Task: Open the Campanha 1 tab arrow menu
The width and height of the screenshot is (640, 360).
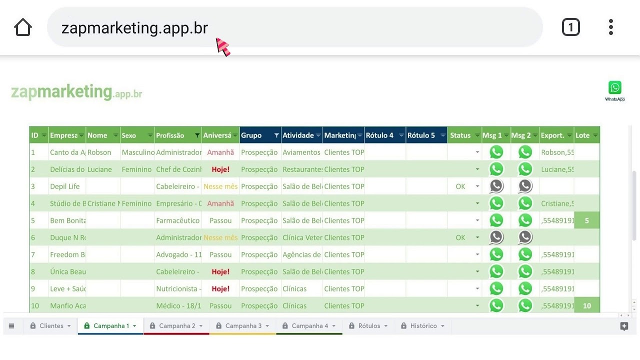Action: point(134,326)
